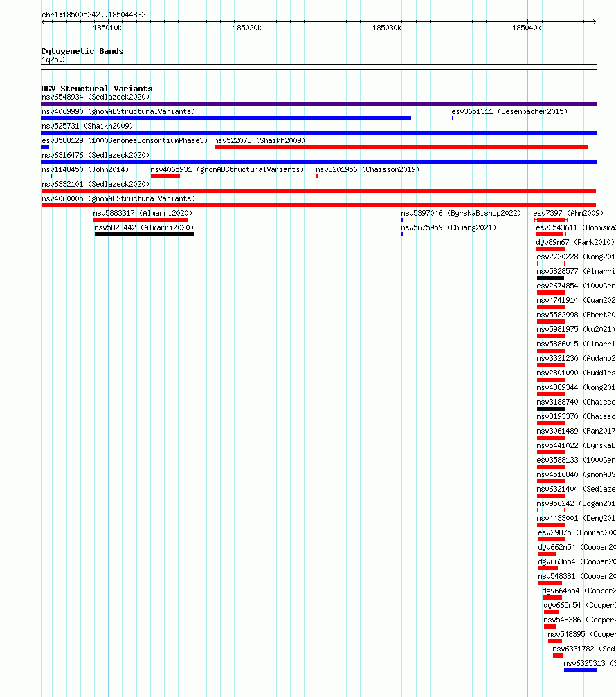Click esv2674854 1000Genomes label

pyautogui.click(x=577, y=286)
